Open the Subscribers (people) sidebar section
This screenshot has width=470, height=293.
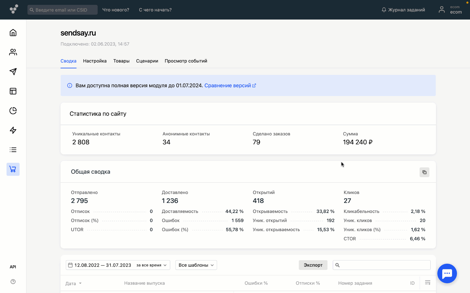13,52
